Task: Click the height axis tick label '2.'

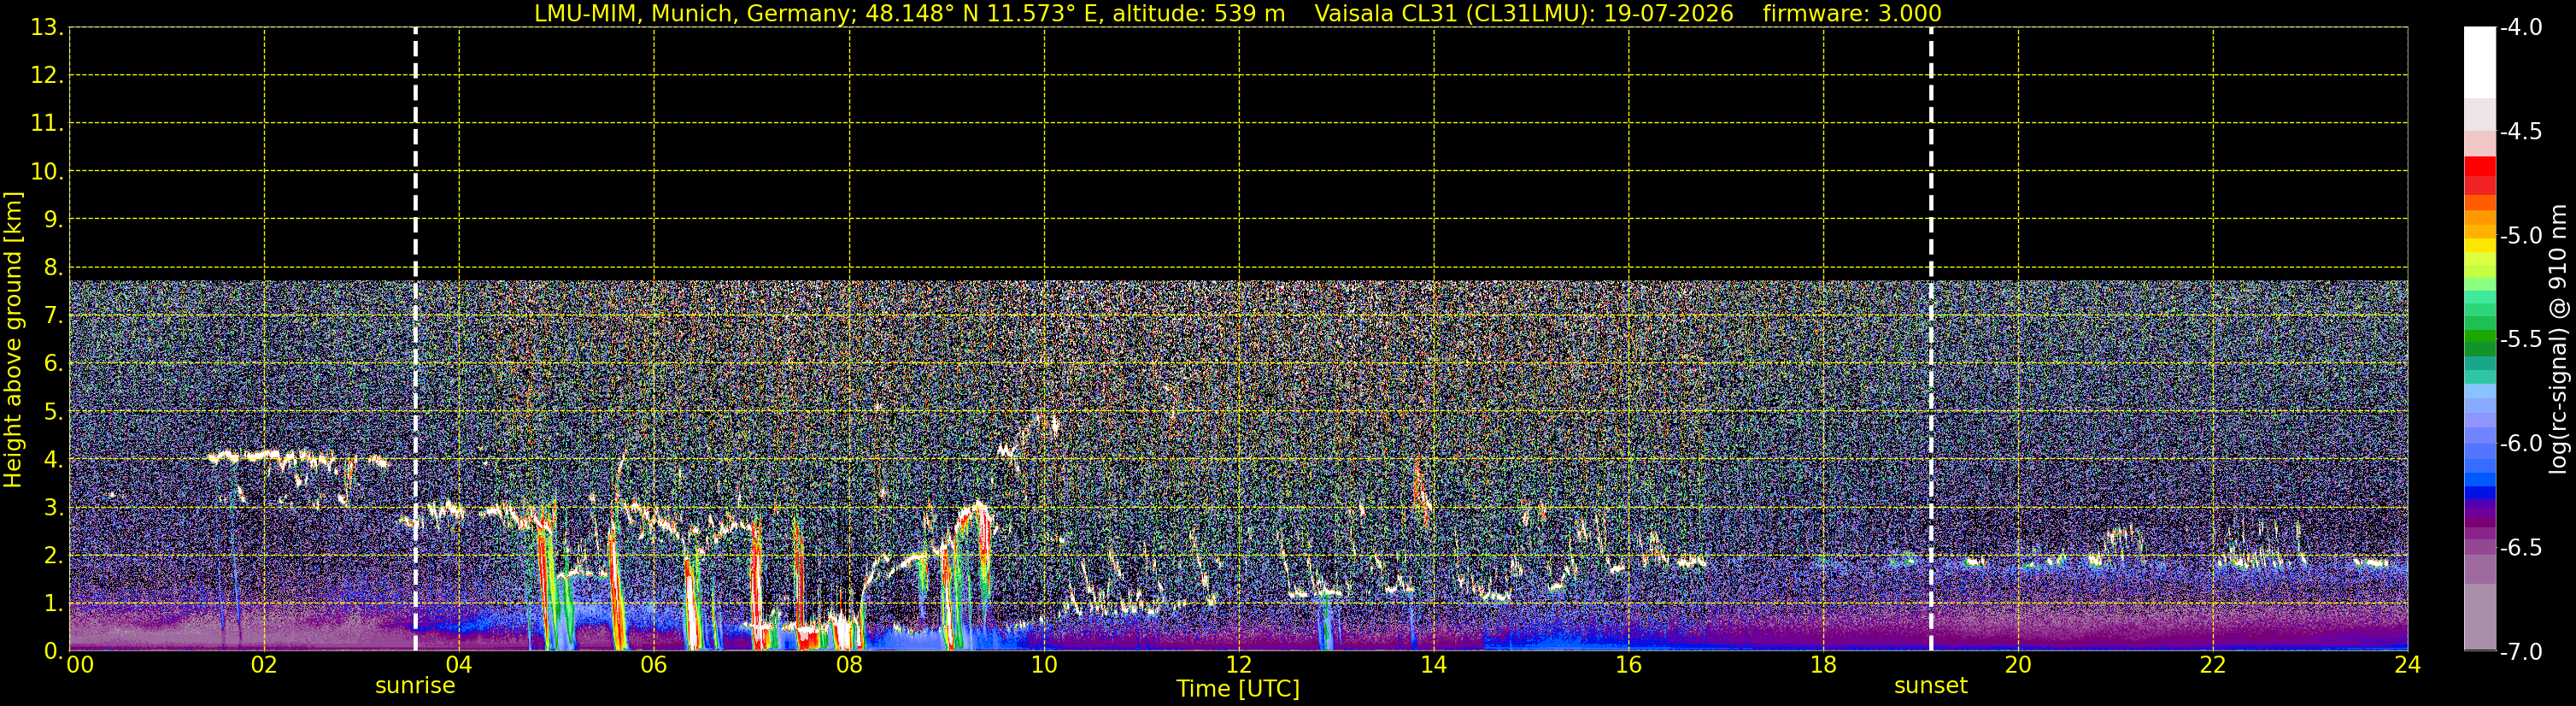Action: (52, 555)
